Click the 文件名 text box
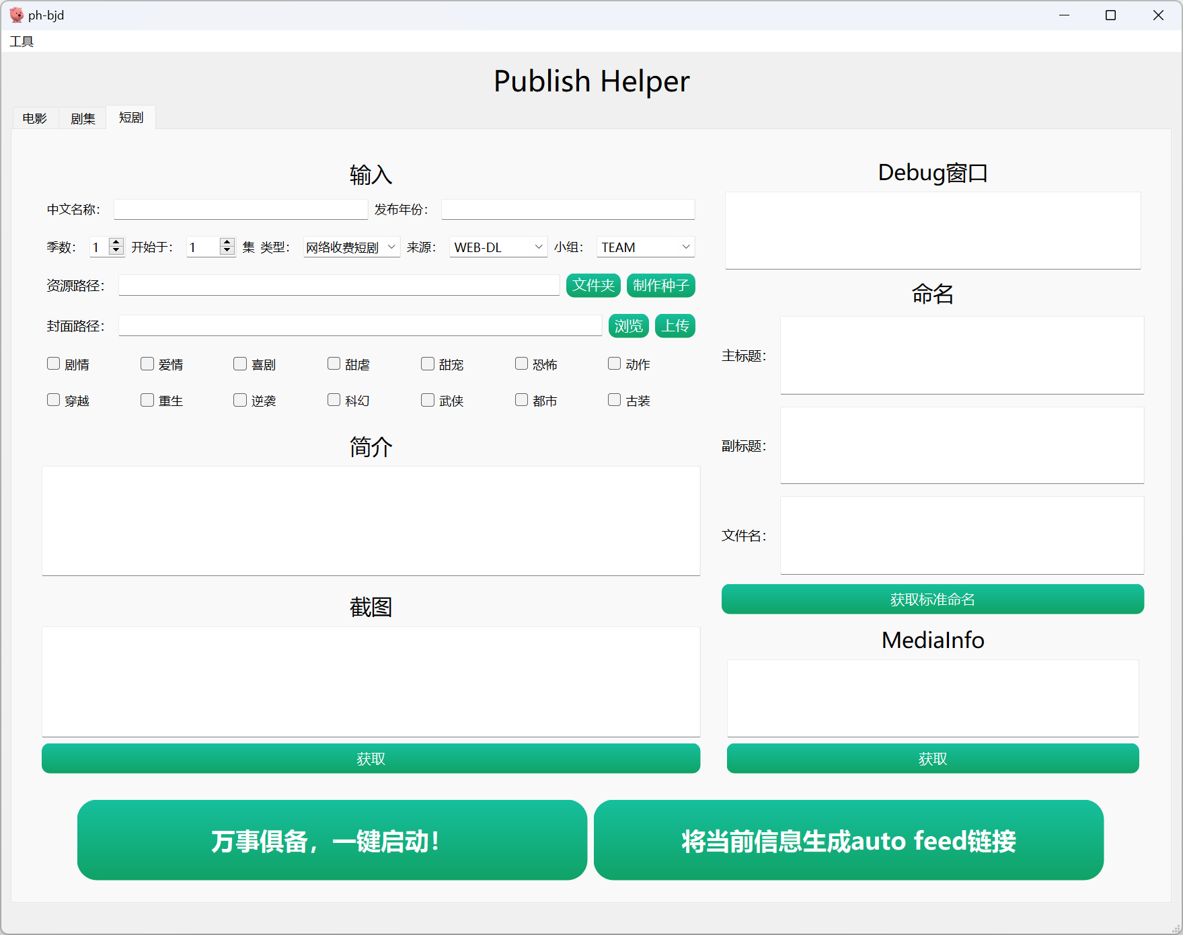Screen dimensions: 1183x935 click(x=962, y=535)
